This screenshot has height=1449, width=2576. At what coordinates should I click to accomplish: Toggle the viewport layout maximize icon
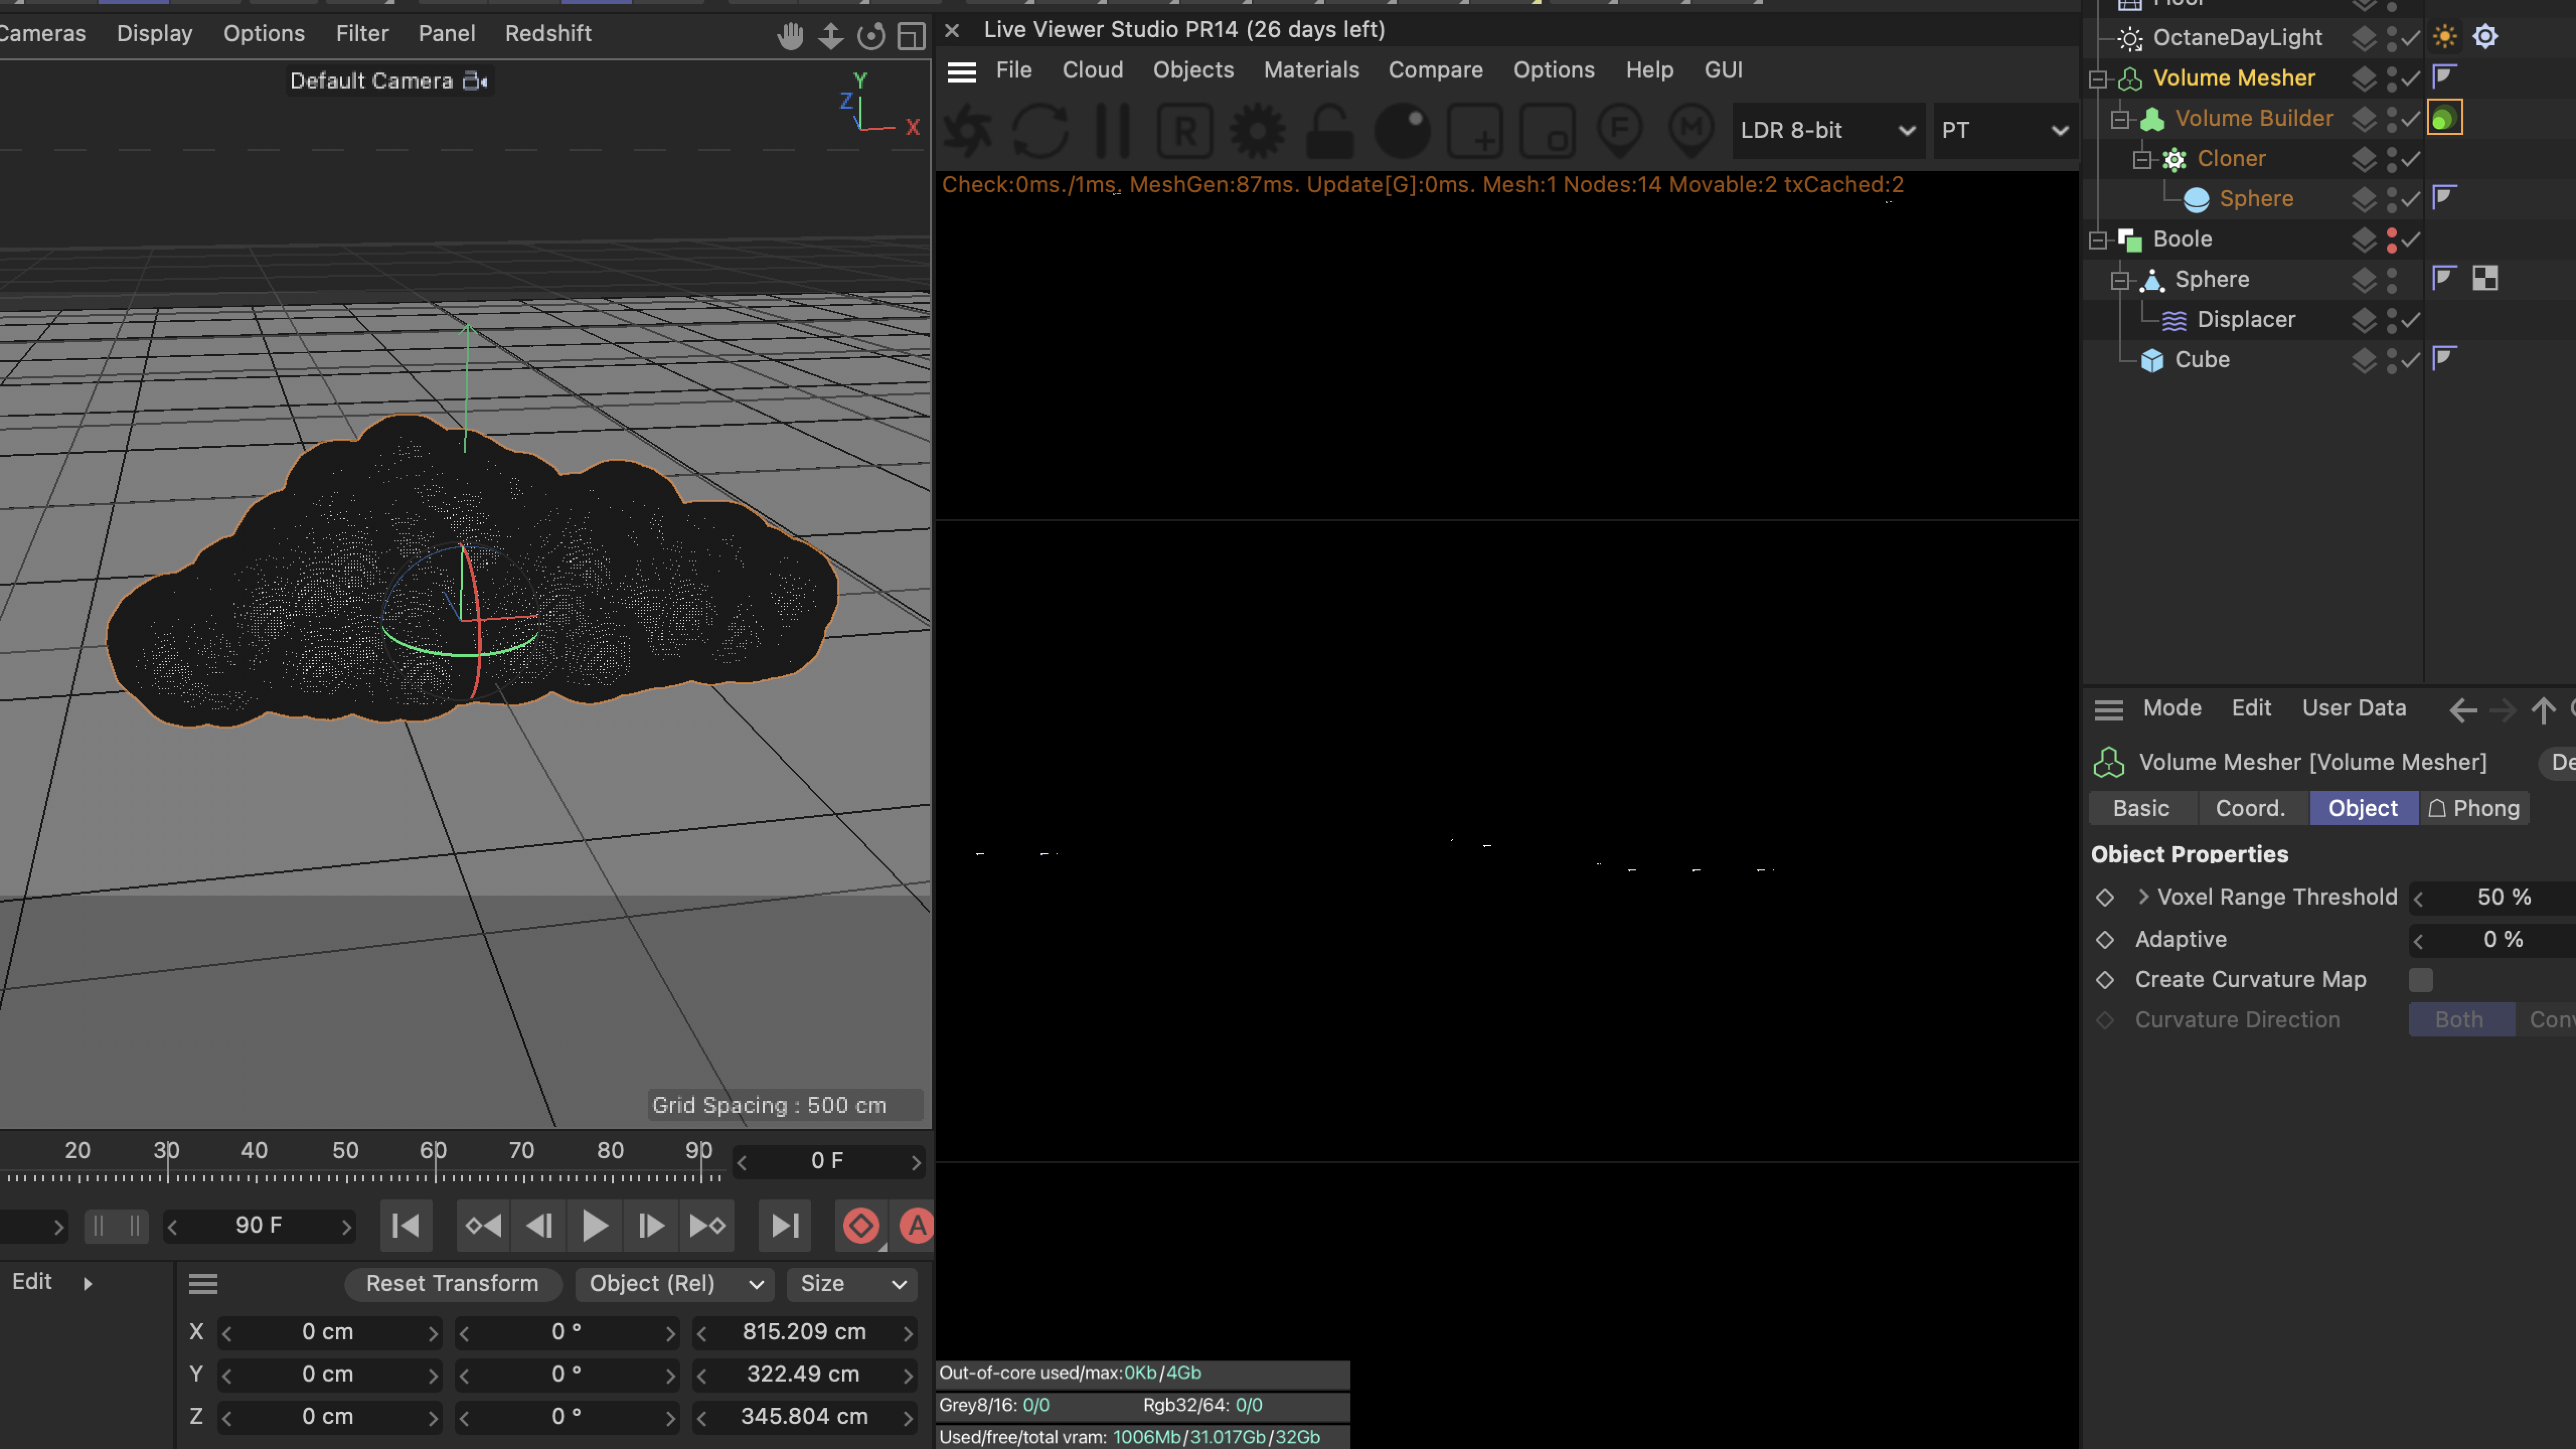[x=911, y=36]
